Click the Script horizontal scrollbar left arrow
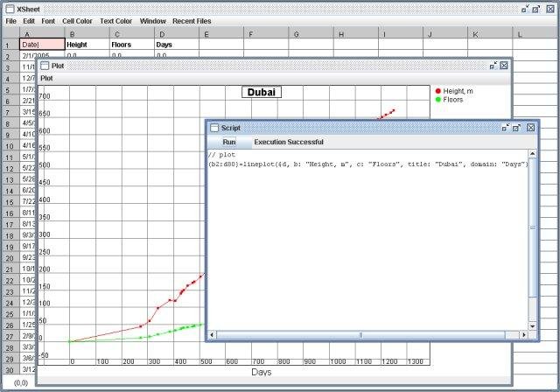The image size is (560, 392). coord(212,335)
